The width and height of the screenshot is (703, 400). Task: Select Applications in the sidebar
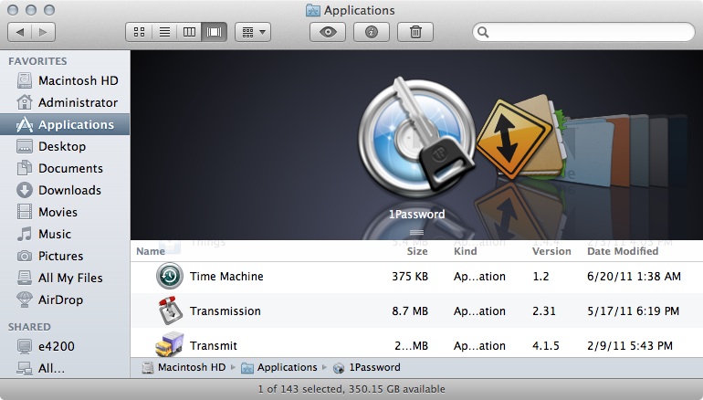point(65,125)
